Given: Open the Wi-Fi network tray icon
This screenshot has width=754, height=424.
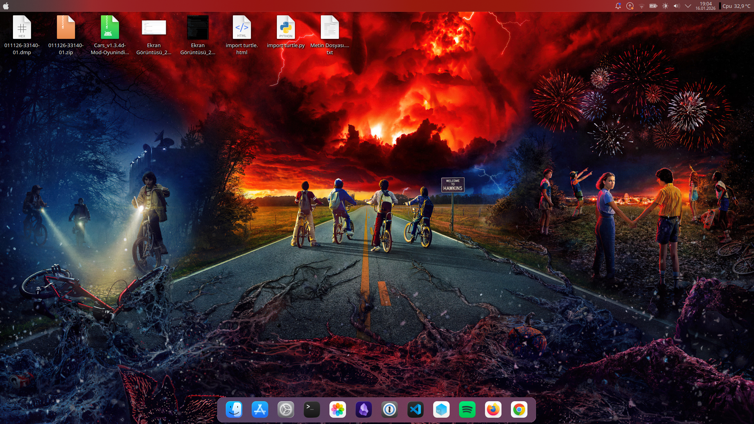Looking at the screenshot, I should (x=642, y=6).
